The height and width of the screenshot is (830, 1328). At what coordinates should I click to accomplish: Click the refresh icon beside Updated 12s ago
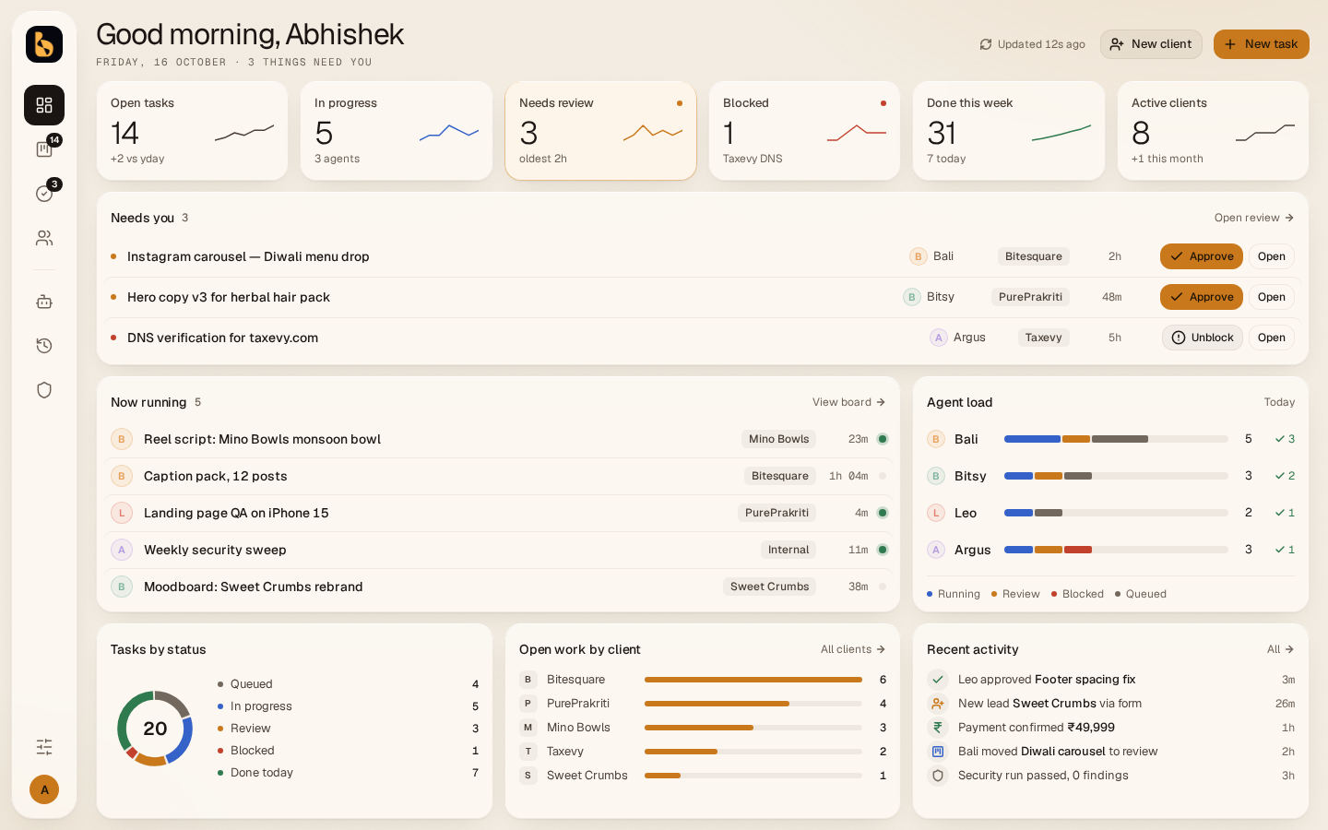tap(986, 44)
